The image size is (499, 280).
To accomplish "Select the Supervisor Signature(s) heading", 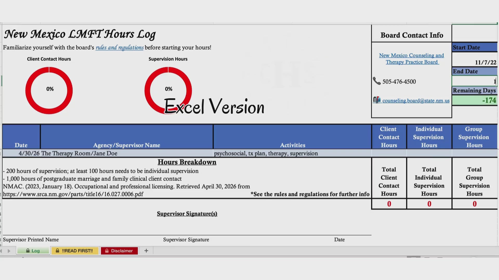I will point(187,214).
